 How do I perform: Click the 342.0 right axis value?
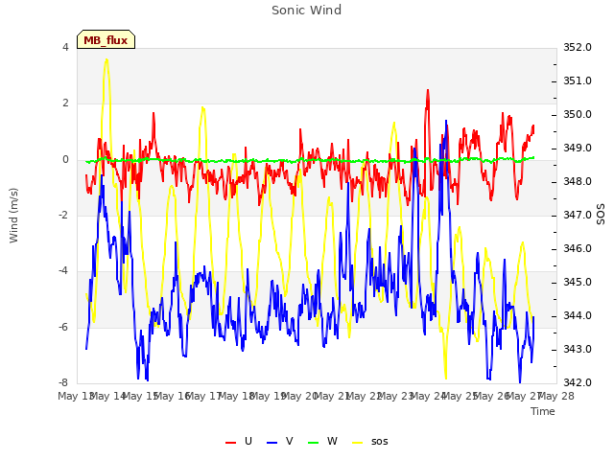tap(578, 382)
